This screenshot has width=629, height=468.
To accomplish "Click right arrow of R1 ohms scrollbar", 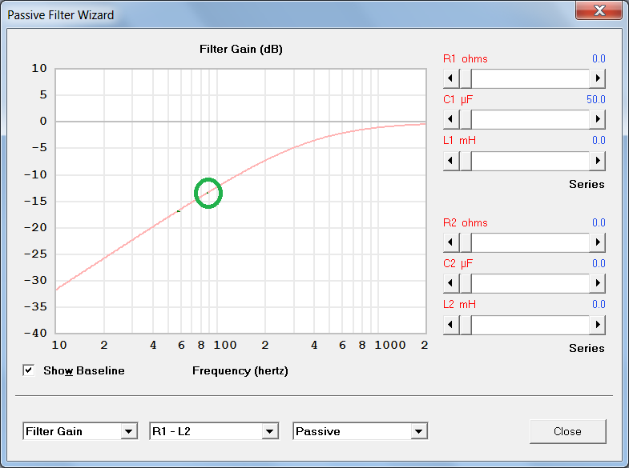I will pos(597,78).
